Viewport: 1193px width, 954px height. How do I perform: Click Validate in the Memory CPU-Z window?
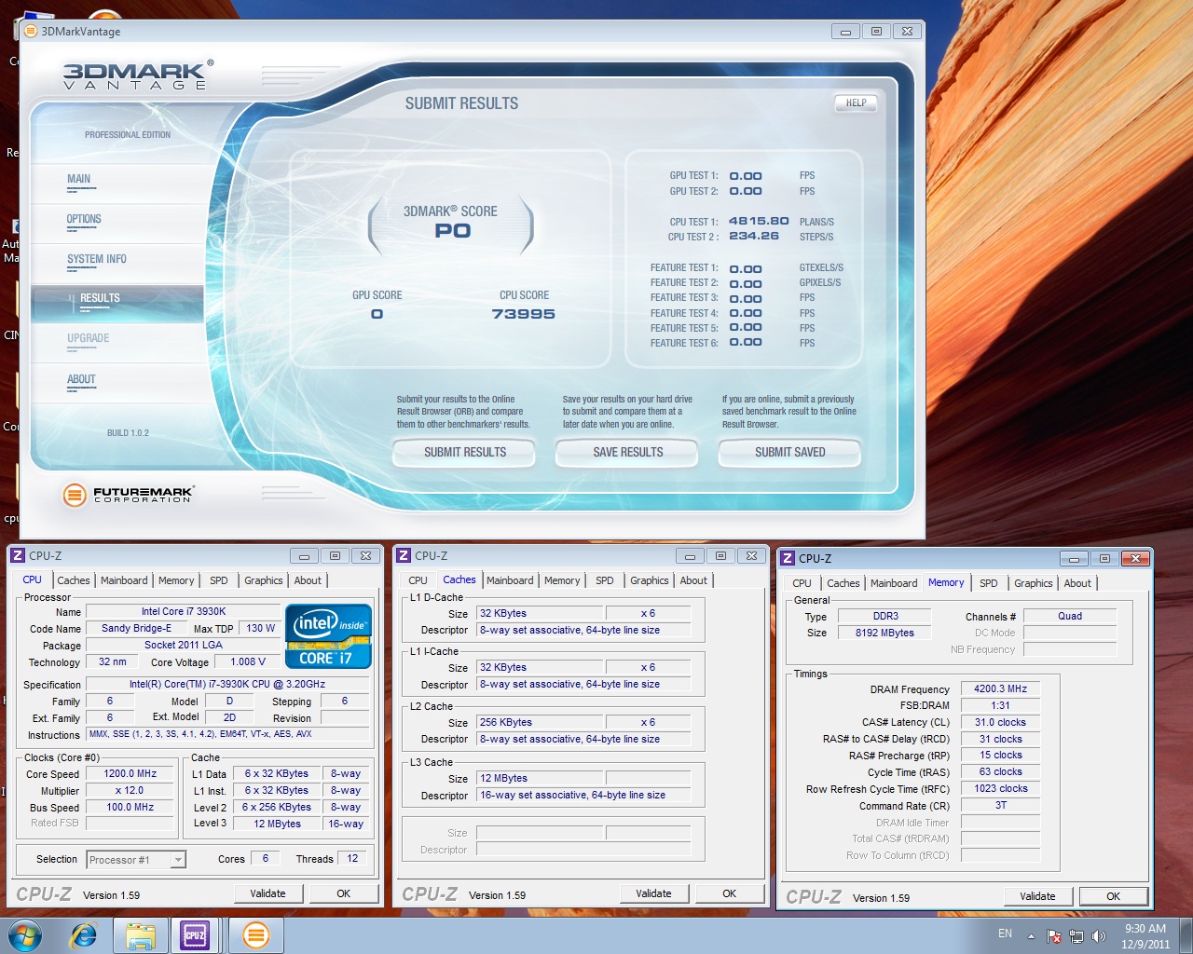tap(1037, 896)
